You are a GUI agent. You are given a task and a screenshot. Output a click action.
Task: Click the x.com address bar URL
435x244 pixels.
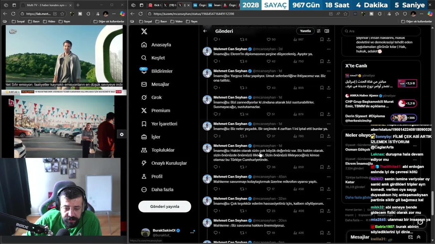tap(194, 14)
